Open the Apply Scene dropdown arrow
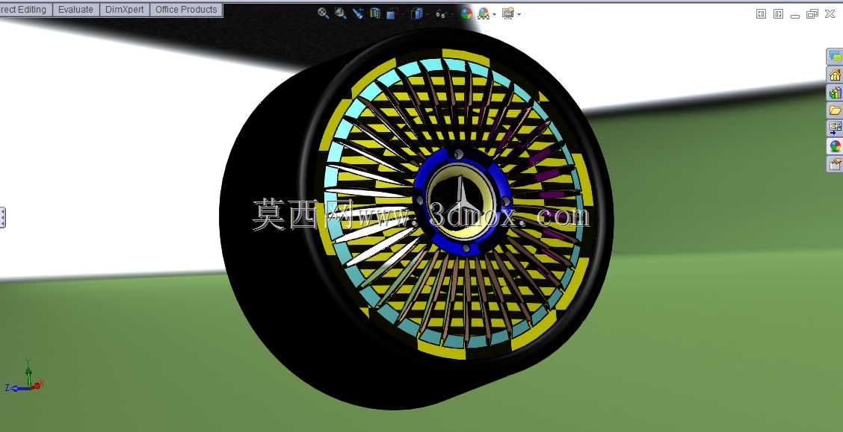Viewport: 843px width, 432px height. [x=494, y=14]
